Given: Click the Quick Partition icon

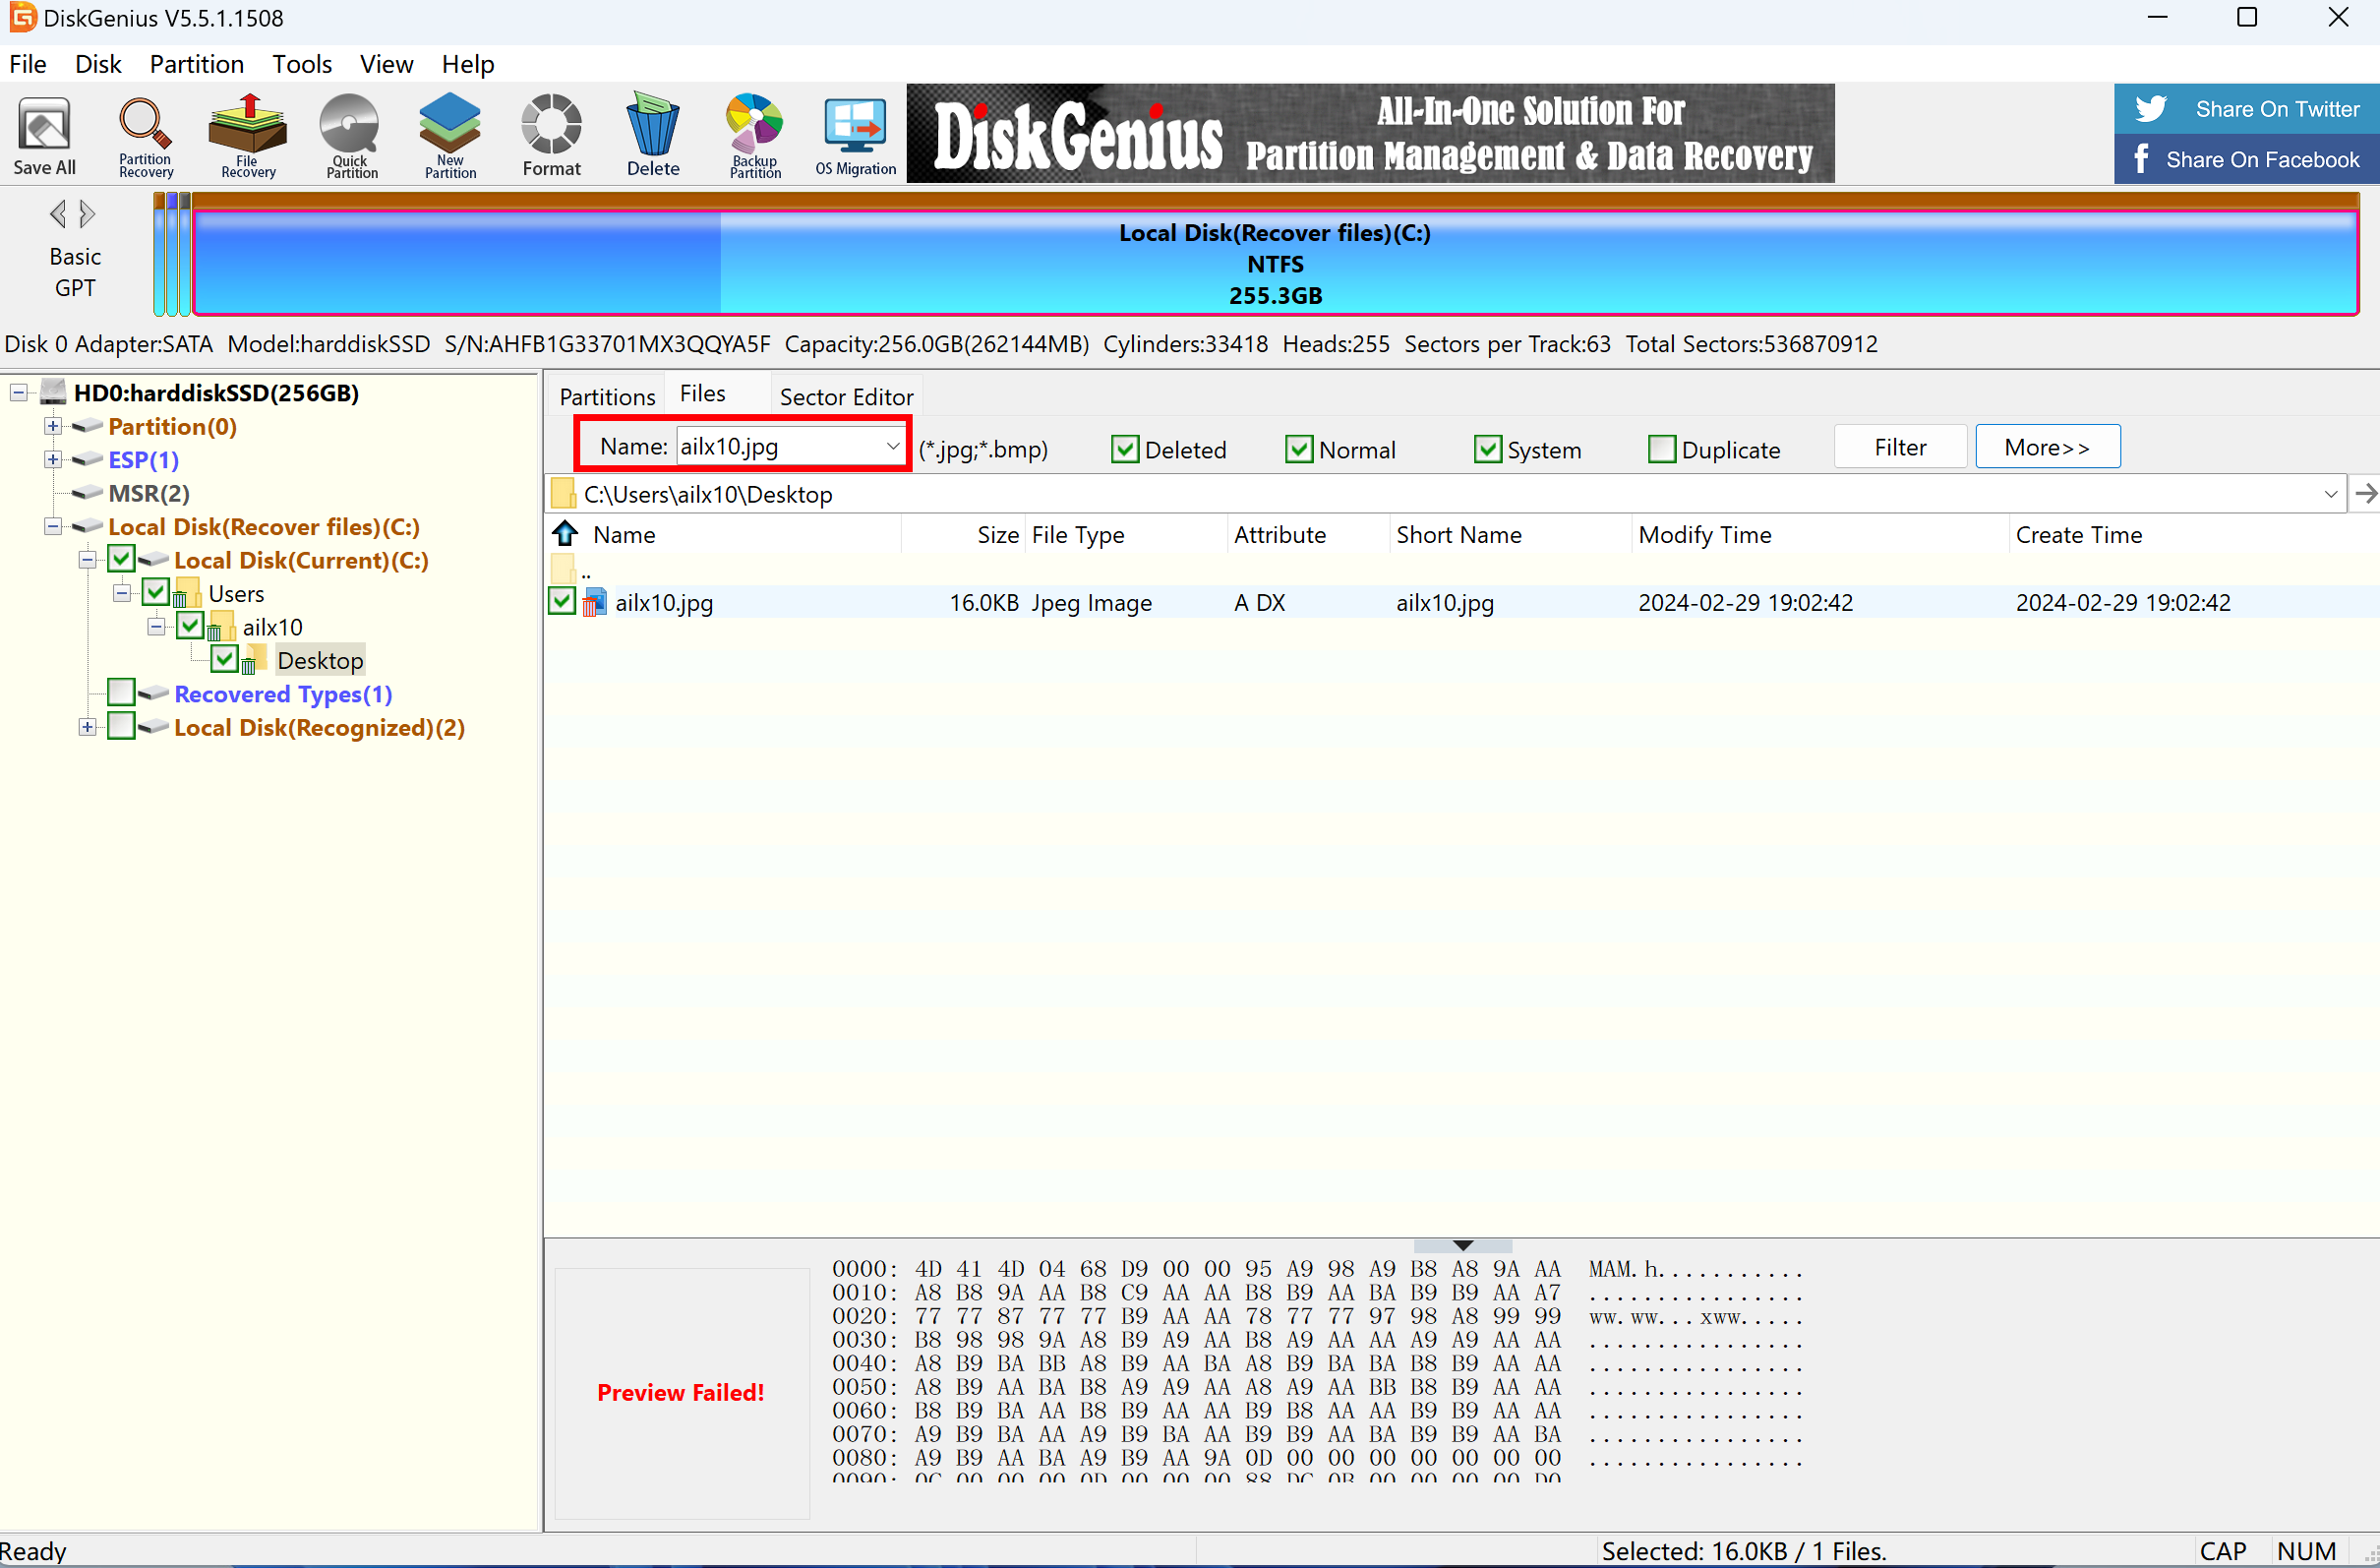Looking at the screenshot, I should (351, 136).
